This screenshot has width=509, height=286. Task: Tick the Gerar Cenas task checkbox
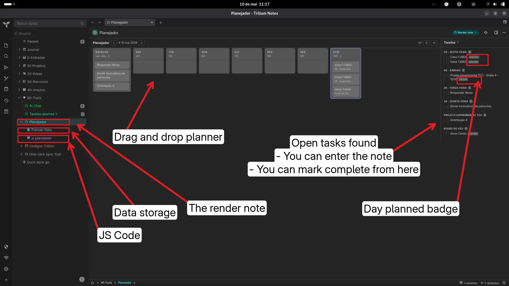pos(447,134)
